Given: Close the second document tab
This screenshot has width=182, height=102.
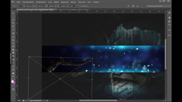Looking at the screenshot, I should [91, 10].
